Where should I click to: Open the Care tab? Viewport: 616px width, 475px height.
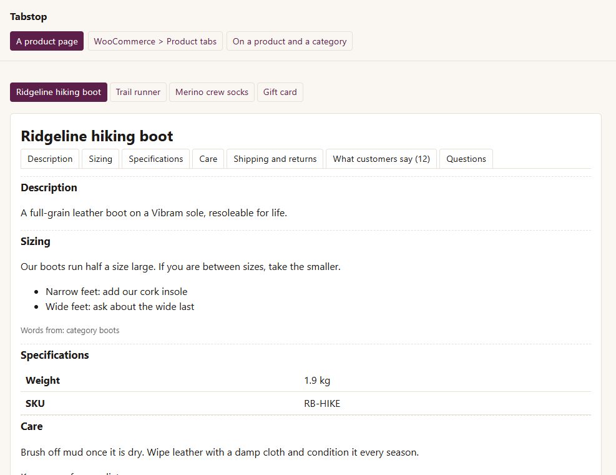[x=208, y=159]
